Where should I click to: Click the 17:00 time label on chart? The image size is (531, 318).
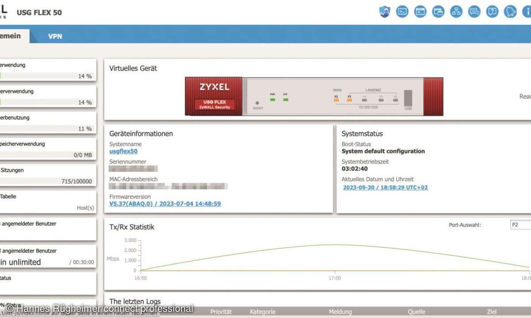coord(335,278)
